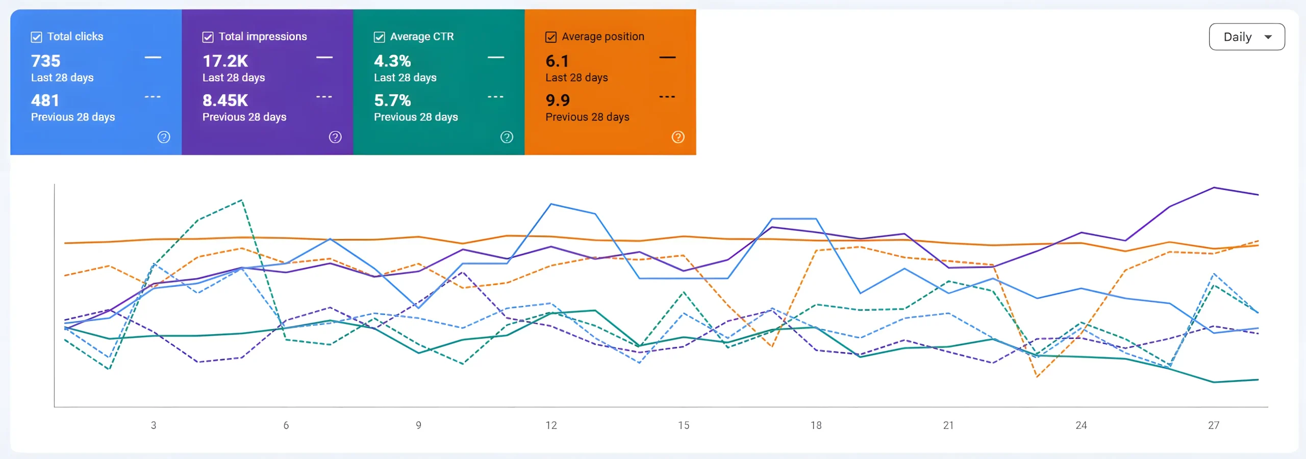Click the Total impressions card label

[263, 37]
